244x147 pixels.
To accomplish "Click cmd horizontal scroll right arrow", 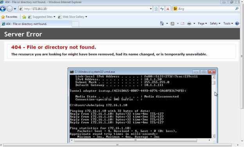I will [x=209, y=140].
